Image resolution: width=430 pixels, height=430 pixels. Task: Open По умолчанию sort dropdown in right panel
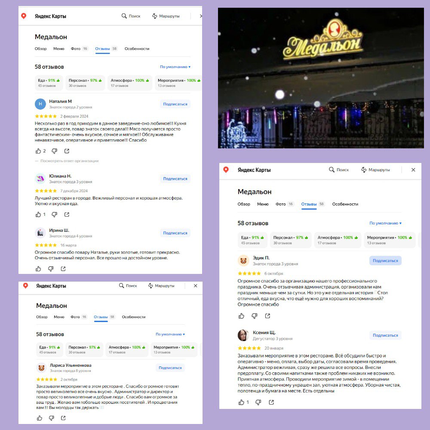pos(385,223)
